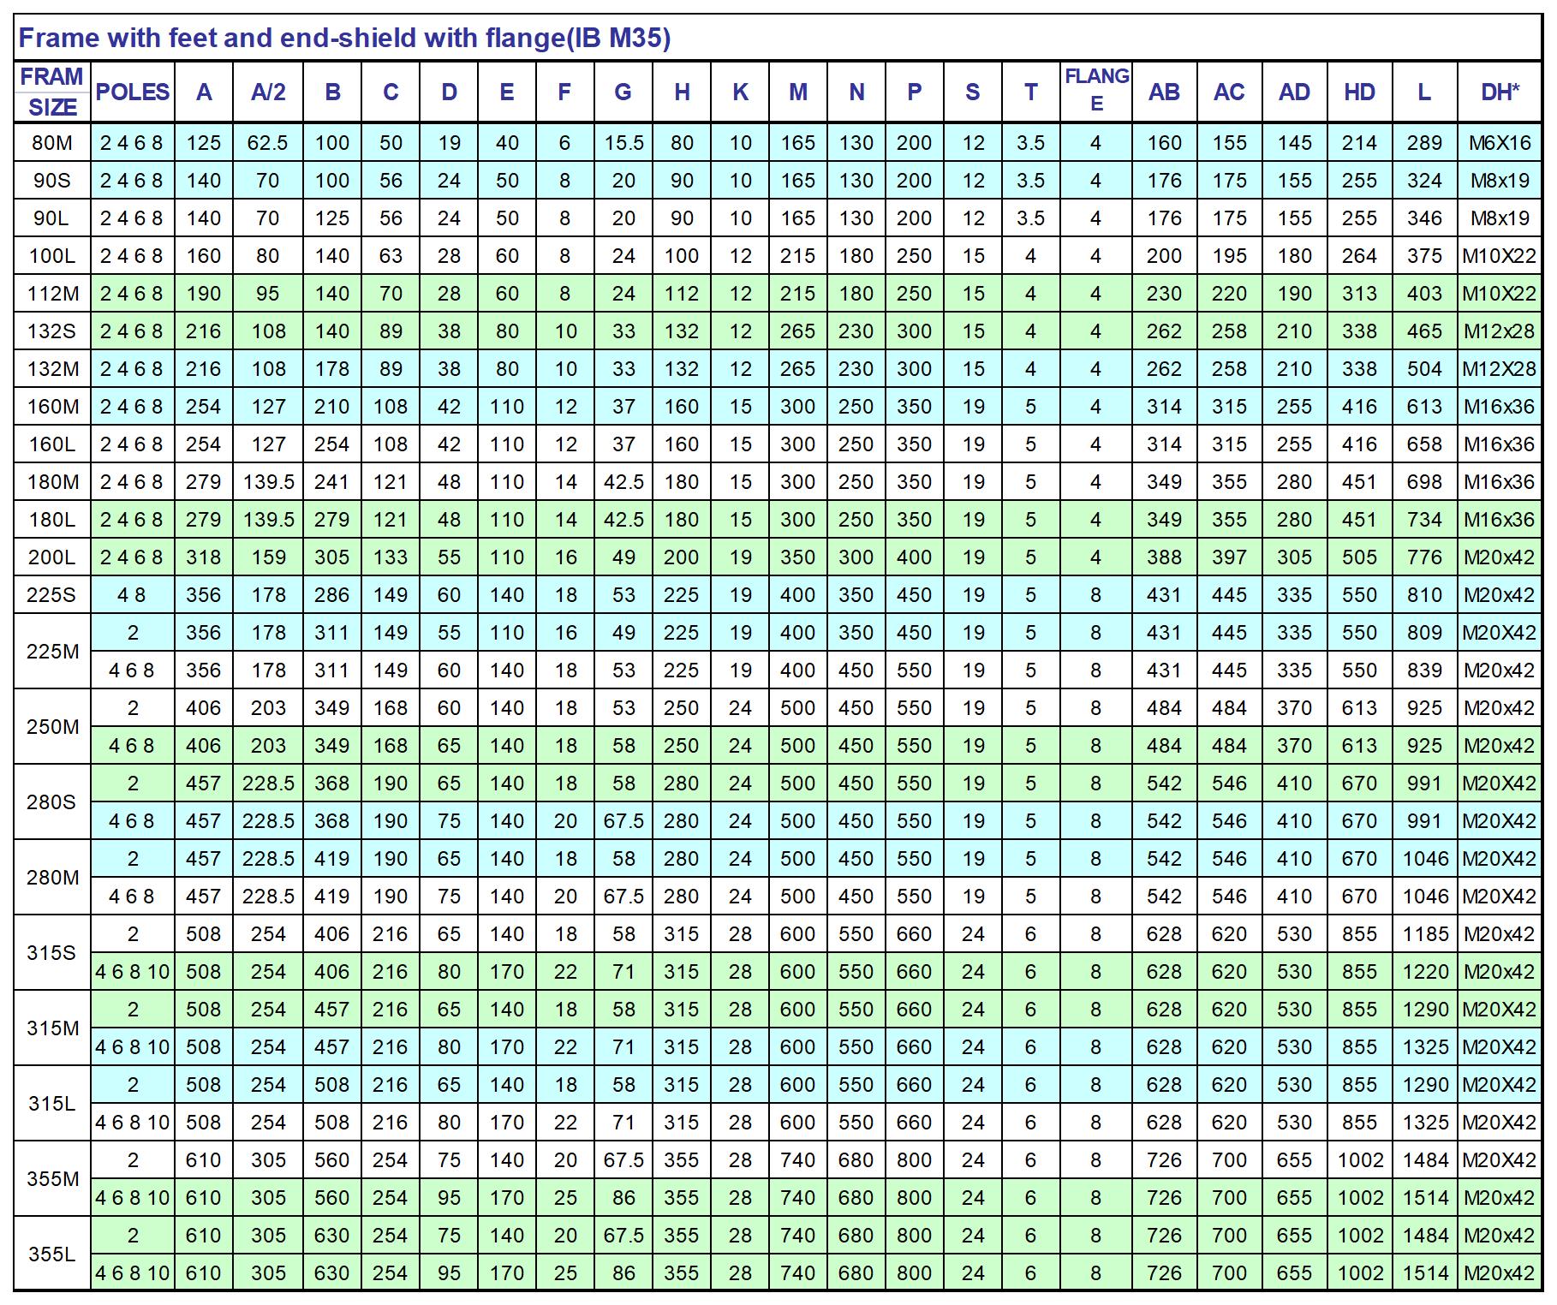The height and width of the screenshot is (1305, 1557).
Task: Click the 112M frame size cell
Action: pyautogui.click(x=52, y=294)
